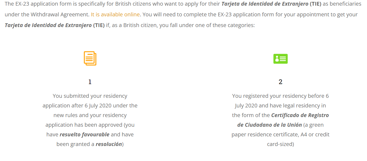Click 'application after 6 July 2020 under the' line
Screen dimensions: 367x161
90,106
